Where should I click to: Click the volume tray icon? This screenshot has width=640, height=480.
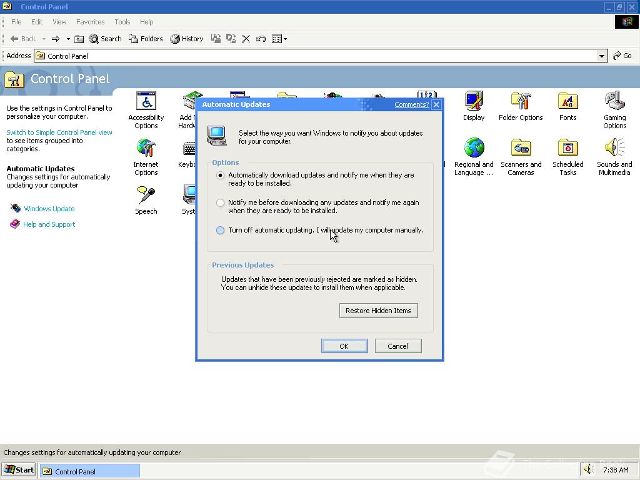tap(589, 469)
